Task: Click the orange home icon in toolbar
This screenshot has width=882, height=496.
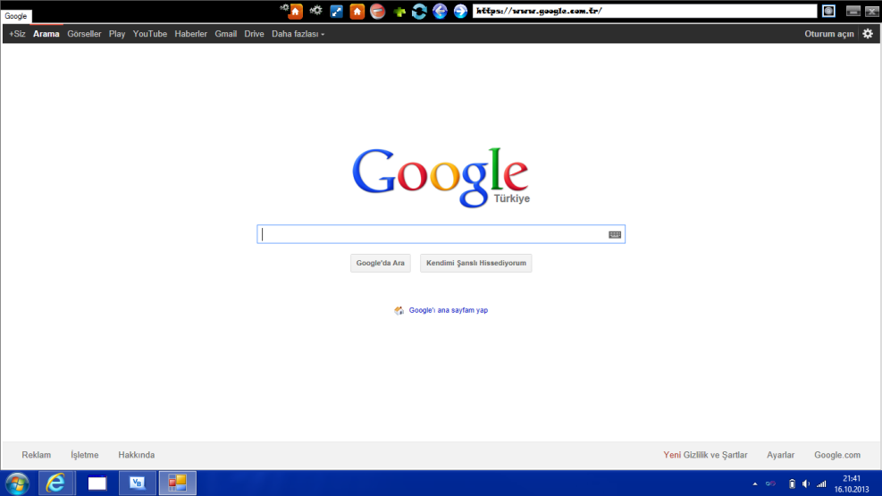Action: 357,12
